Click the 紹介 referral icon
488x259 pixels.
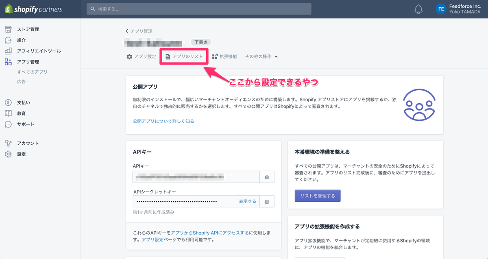click(8, 40)
